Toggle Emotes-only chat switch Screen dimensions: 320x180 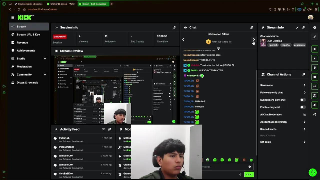click(x=303, y=107)
